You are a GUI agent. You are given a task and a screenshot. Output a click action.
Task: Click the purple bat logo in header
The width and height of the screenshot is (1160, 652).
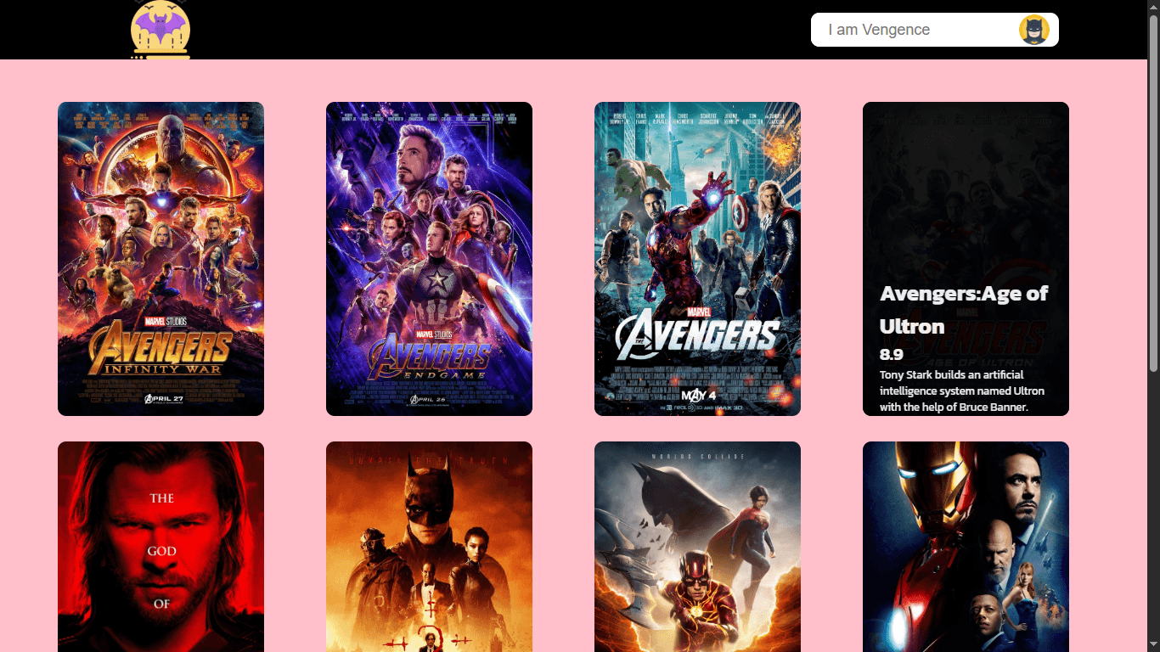click(x=160, y=30)
